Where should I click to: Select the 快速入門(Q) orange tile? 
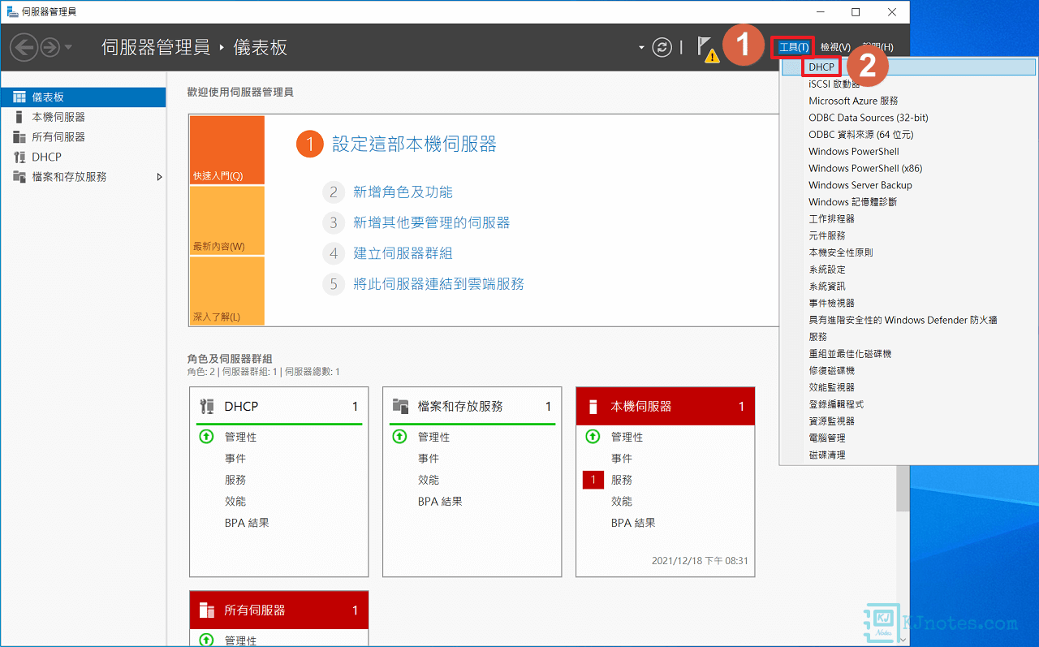[226, 150]
